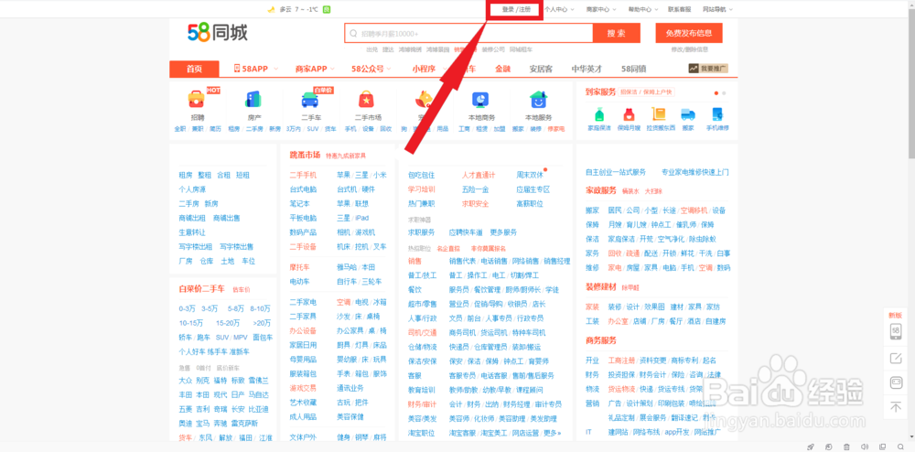Viewport: 915px width, 452px height.
Task: Open the 本地商务 monitor chart icon
Action: click(x=481, y=100)
